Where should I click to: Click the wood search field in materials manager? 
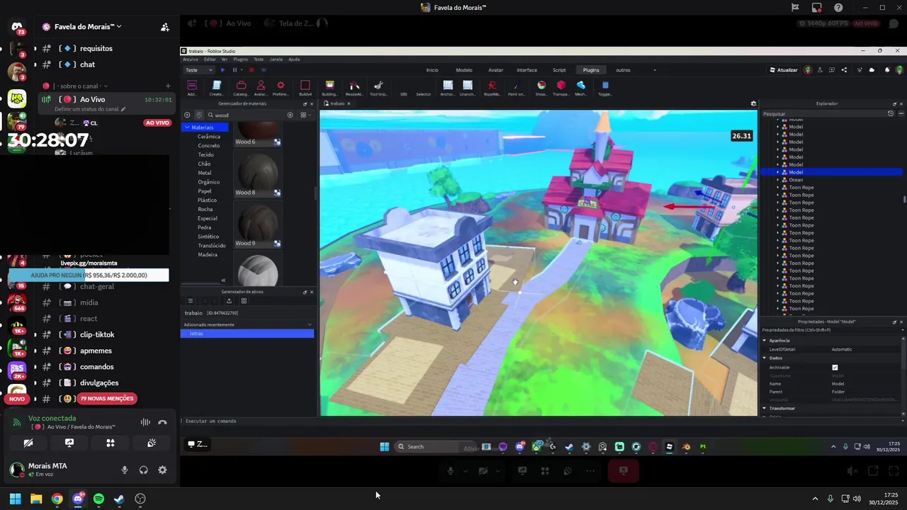coord(249,115)
